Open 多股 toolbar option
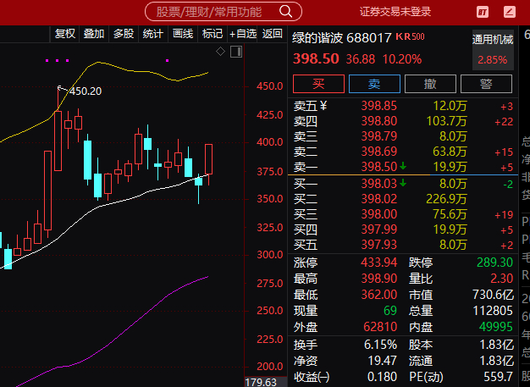The image size is (530, 387). tap(124, 34)
